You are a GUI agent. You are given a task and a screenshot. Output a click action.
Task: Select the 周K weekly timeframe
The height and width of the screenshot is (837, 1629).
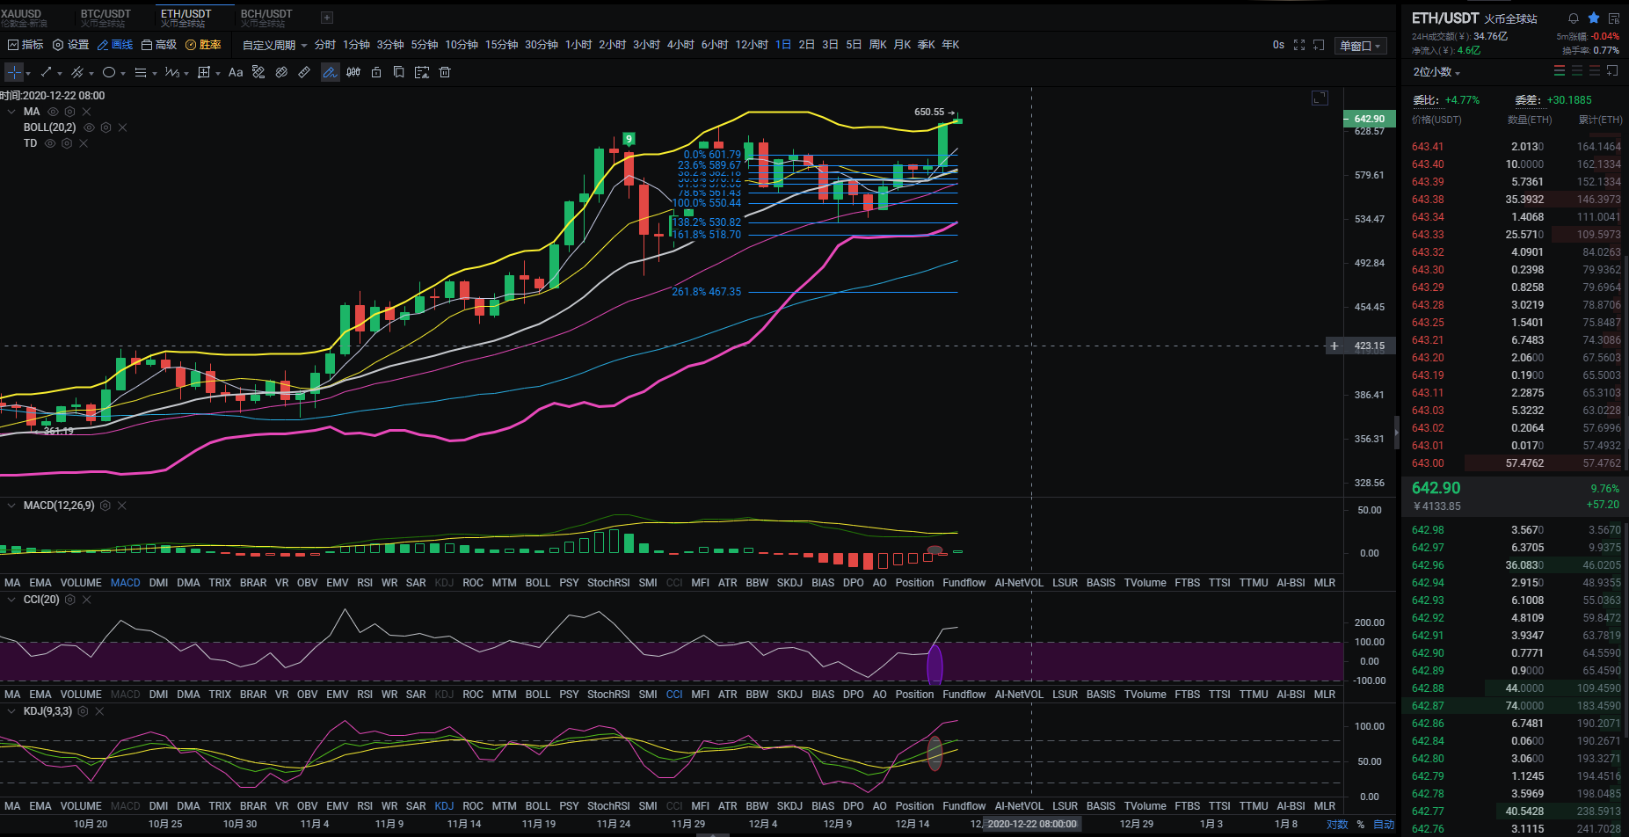[877, 45]
